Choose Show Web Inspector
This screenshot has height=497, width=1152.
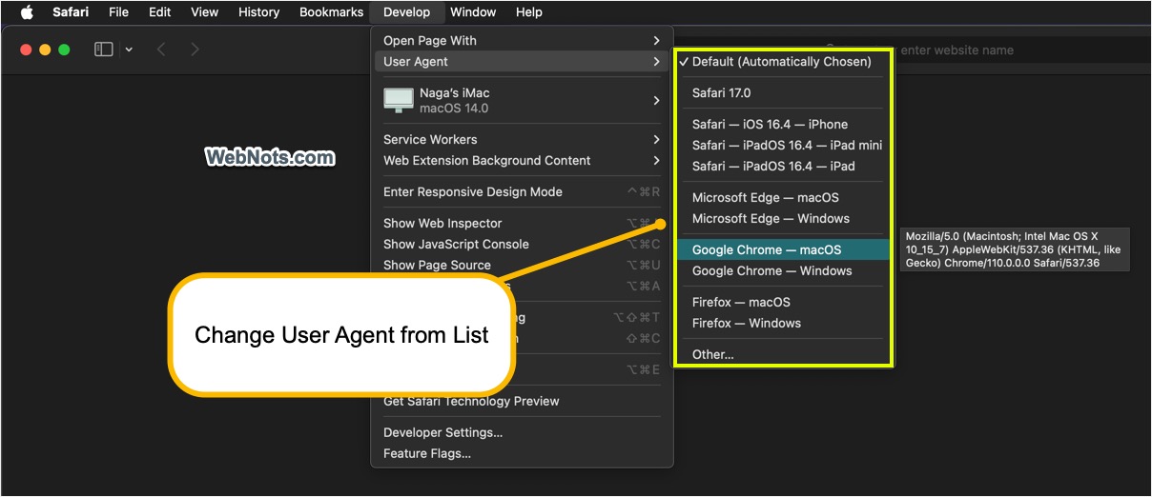pos(522,223)
